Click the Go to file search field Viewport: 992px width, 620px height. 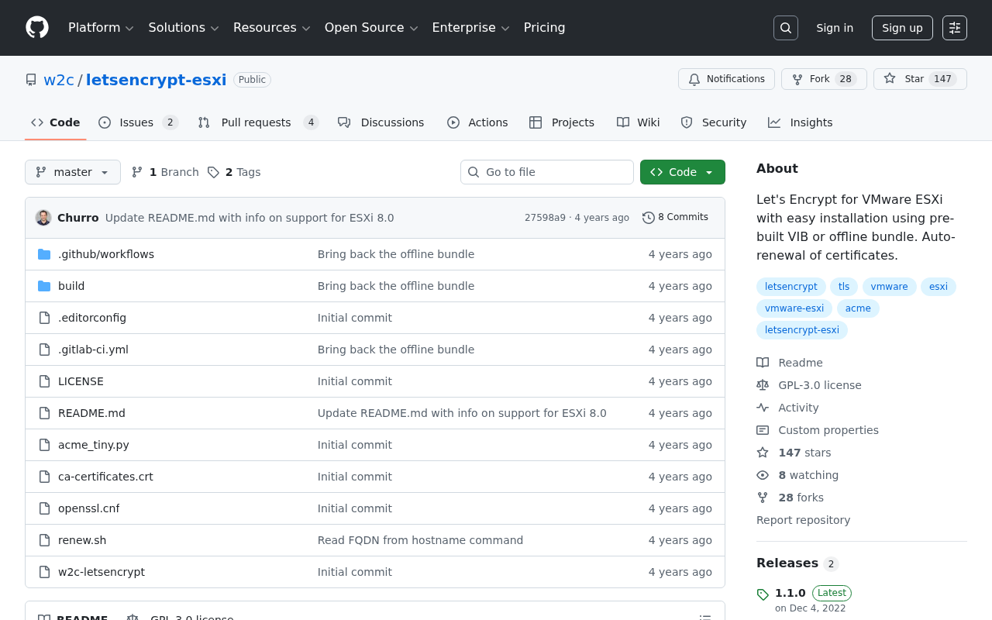point(547,172)
